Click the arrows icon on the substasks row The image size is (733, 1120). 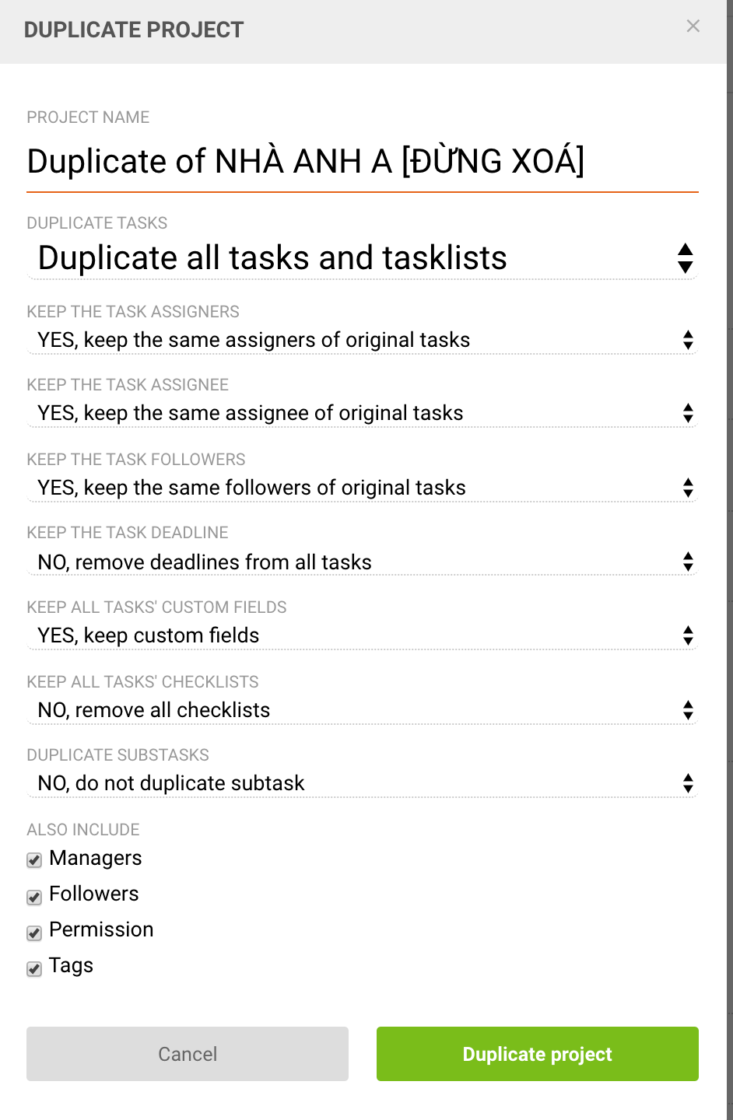tap(688, 783)
